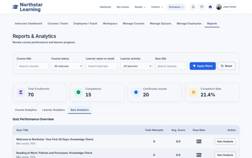This screenshot has height=158, width=252.
Task: Click the Apply filters button
Action: (x=203, y=66)
